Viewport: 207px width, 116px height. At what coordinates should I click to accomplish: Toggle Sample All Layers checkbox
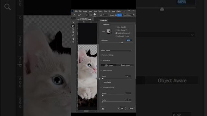(109, 15)
